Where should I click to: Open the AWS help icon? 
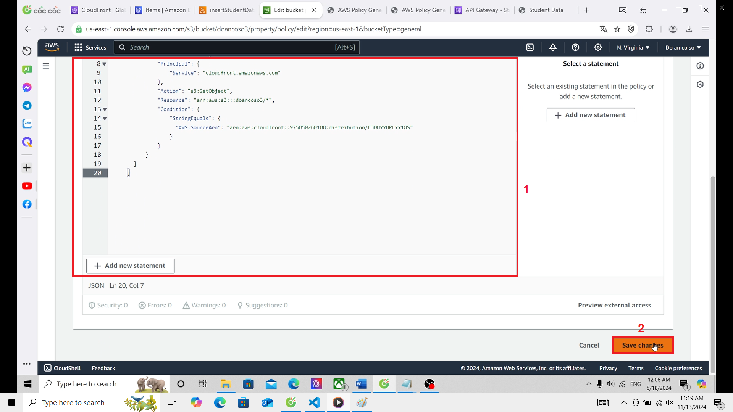click(575, 47)
